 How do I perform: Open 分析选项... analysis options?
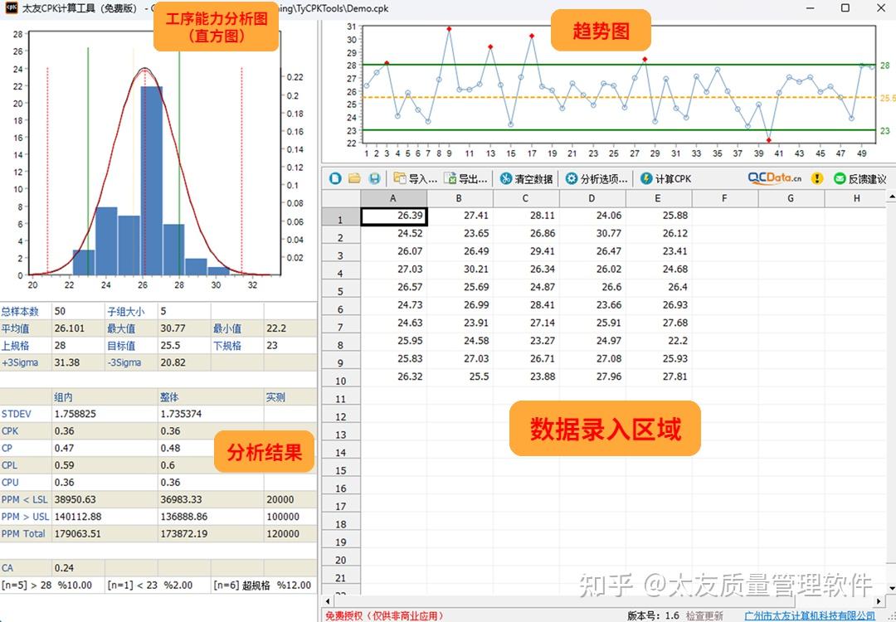(597, 178)
